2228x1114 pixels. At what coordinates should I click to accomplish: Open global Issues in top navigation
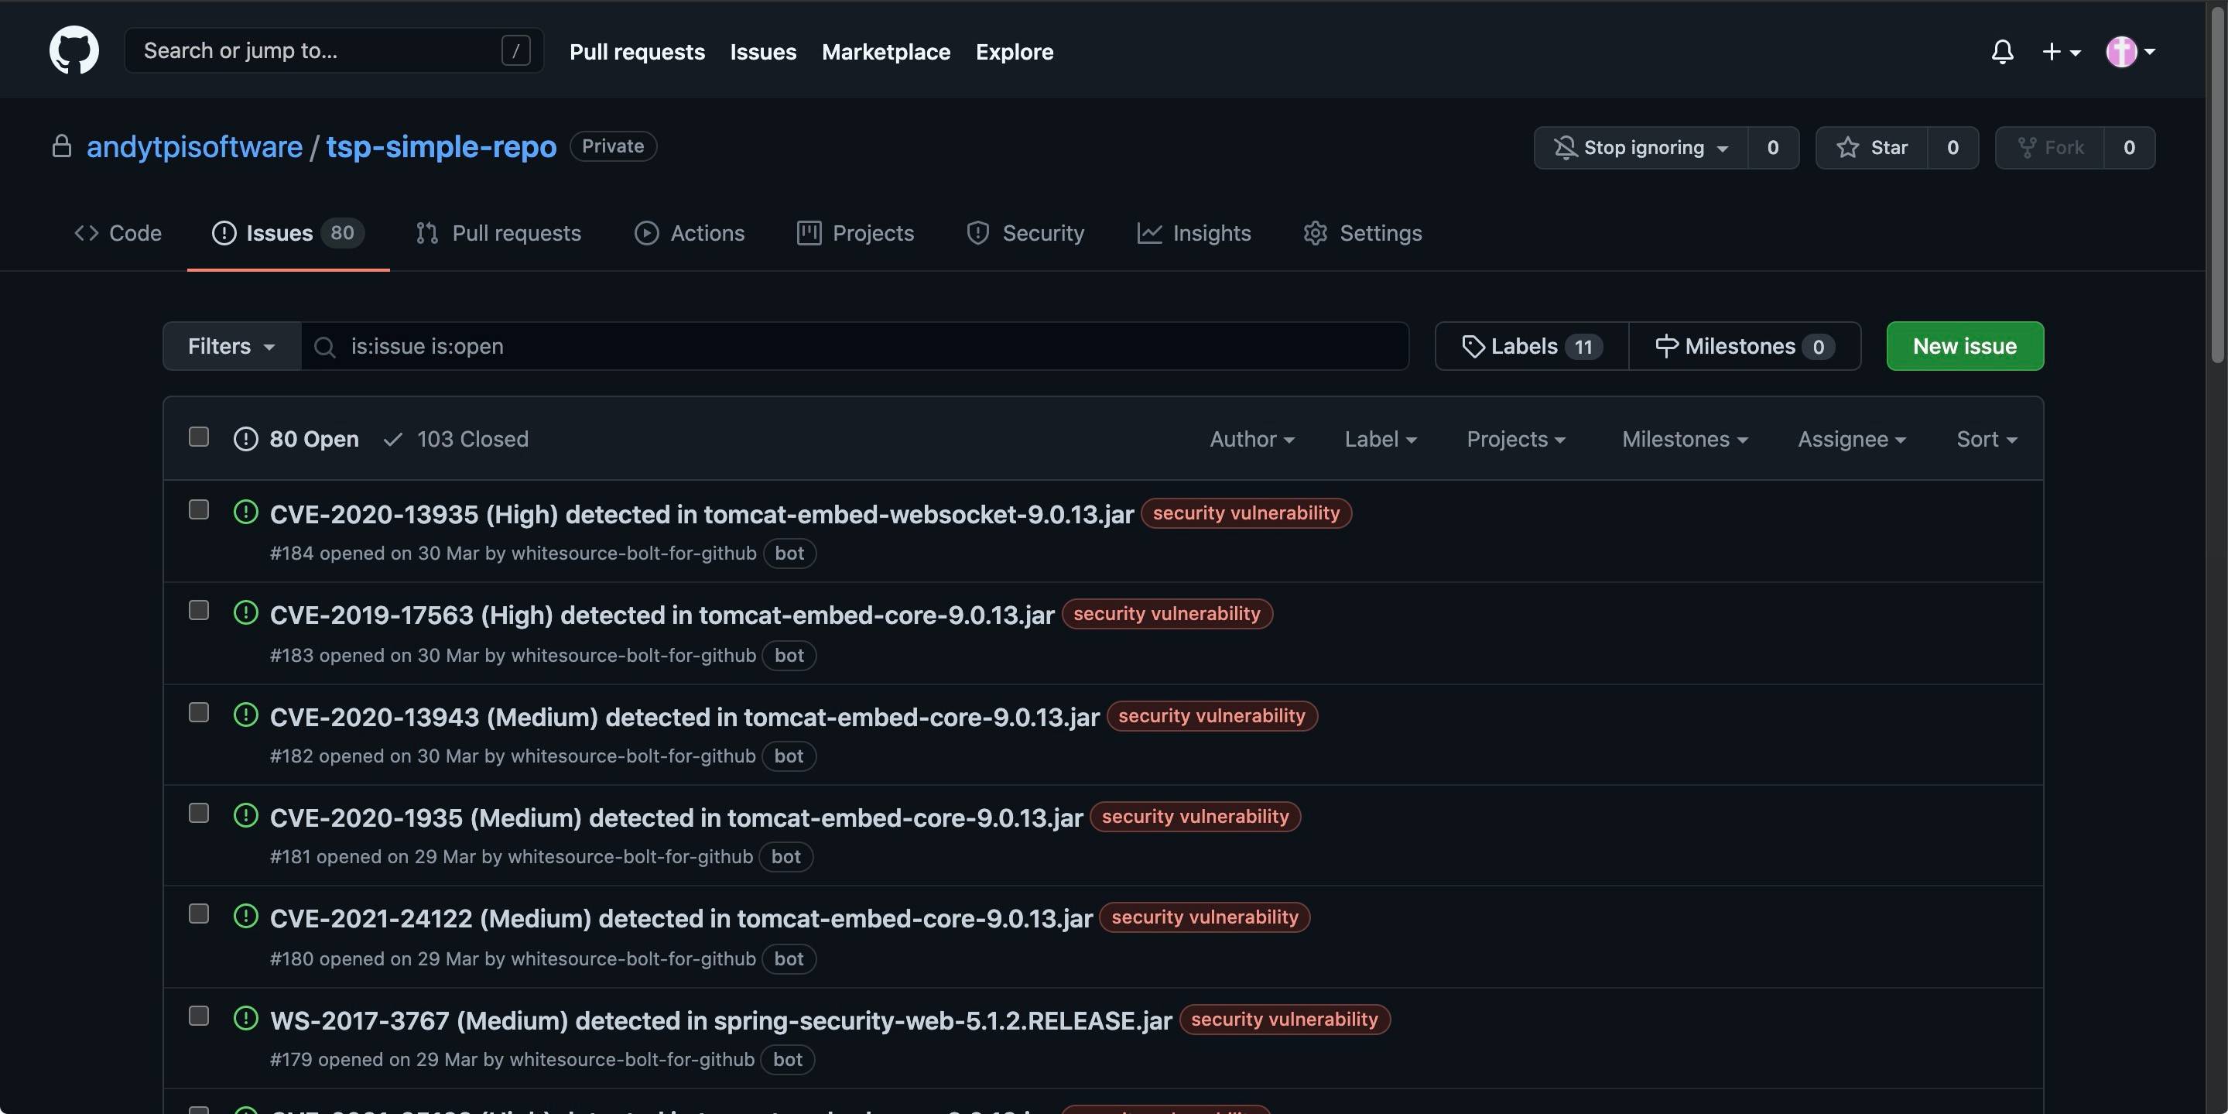[x=763, y=51]
